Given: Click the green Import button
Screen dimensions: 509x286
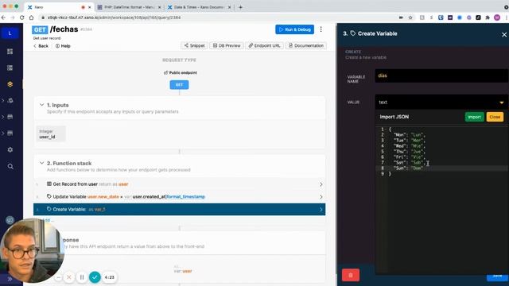Looking at the screenshot, I should (x=474, y=117).
